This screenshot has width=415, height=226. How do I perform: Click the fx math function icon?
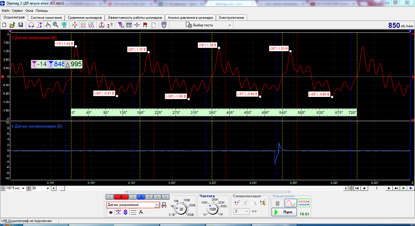(x=141, y=212)
